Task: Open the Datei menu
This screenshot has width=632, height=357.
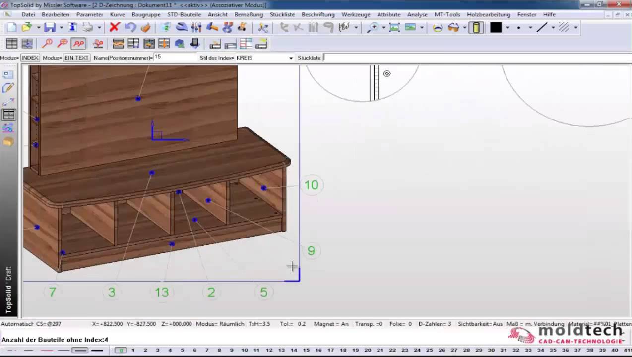Action: [x=28, y=15]
